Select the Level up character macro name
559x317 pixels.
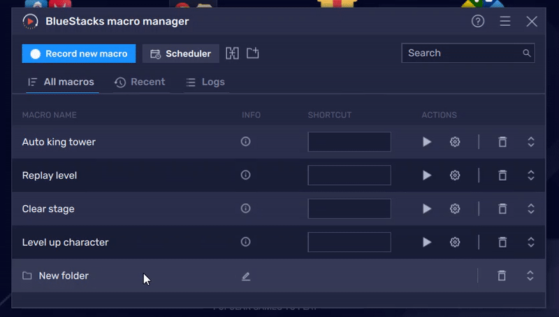click(x=65, y=242)
